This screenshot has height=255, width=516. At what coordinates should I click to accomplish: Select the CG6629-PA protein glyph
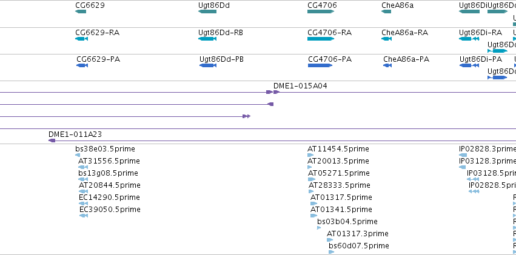tap(82, 65)
